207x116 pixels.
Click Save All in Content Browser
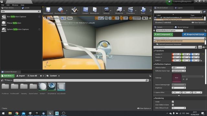[x=32, y=76]
